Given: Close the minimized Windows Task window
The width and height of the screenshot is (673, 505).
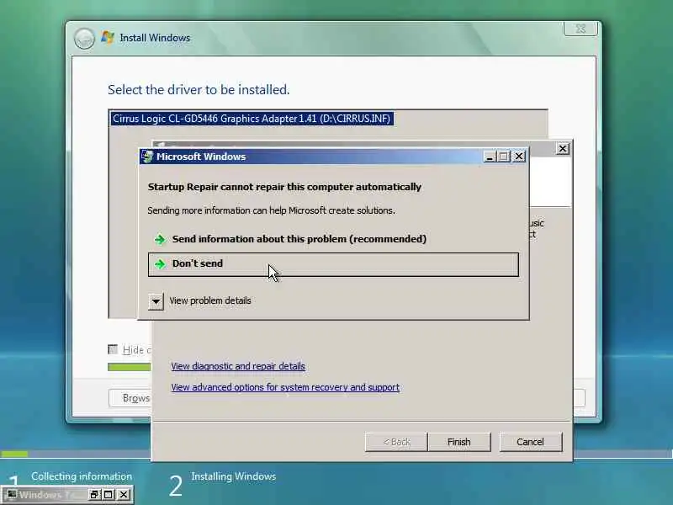Looking at the screenshot, I should click(124, 495).
